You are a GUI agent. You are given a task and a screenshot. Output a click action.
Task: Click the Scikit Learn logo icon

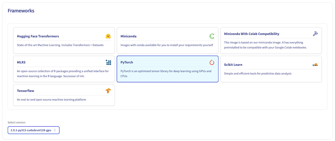coord(315,65)
